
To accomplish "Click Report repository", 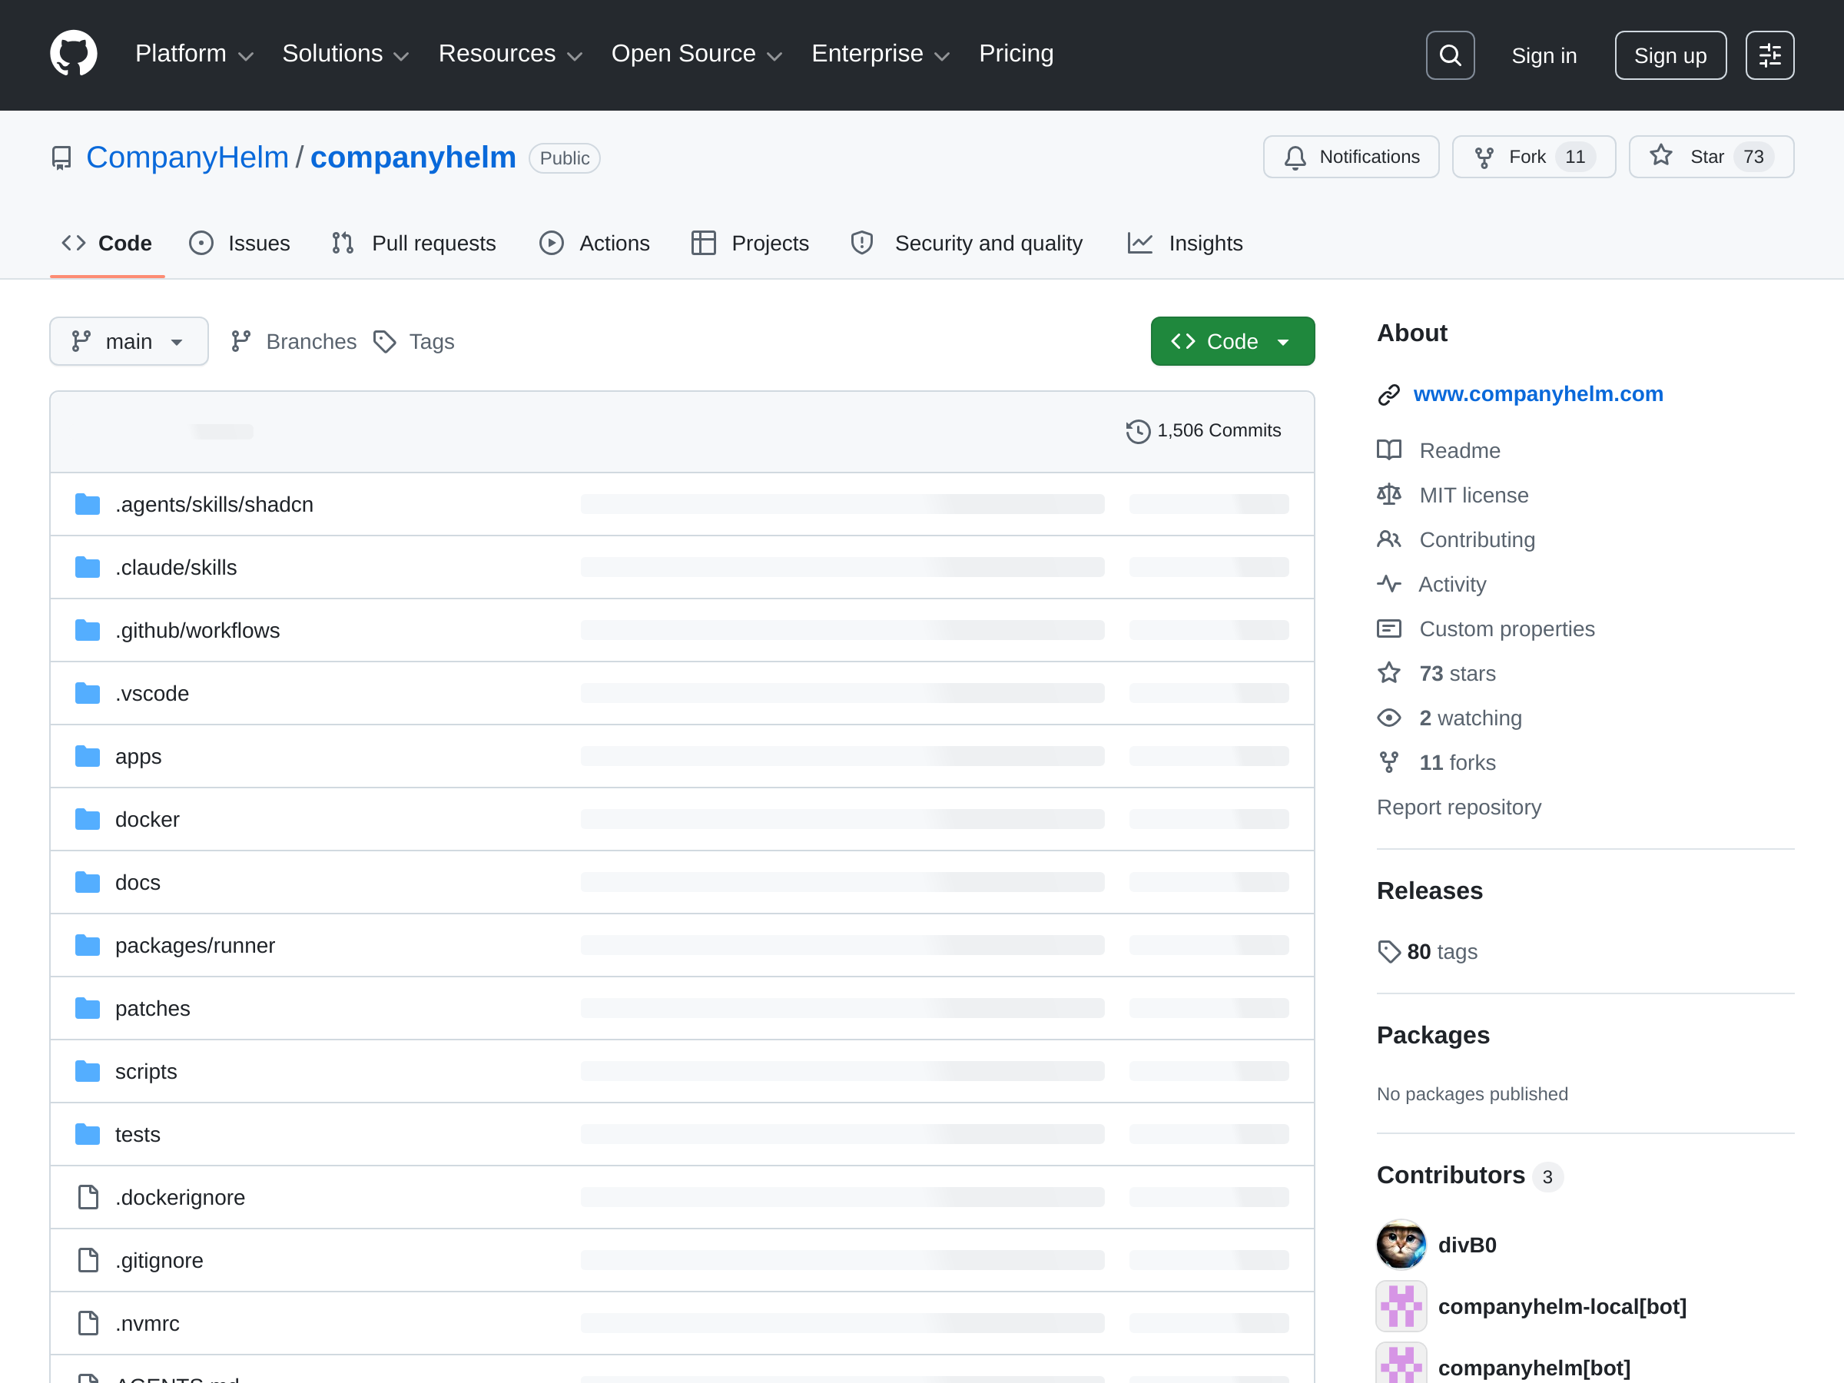I will coord(1458,807).
